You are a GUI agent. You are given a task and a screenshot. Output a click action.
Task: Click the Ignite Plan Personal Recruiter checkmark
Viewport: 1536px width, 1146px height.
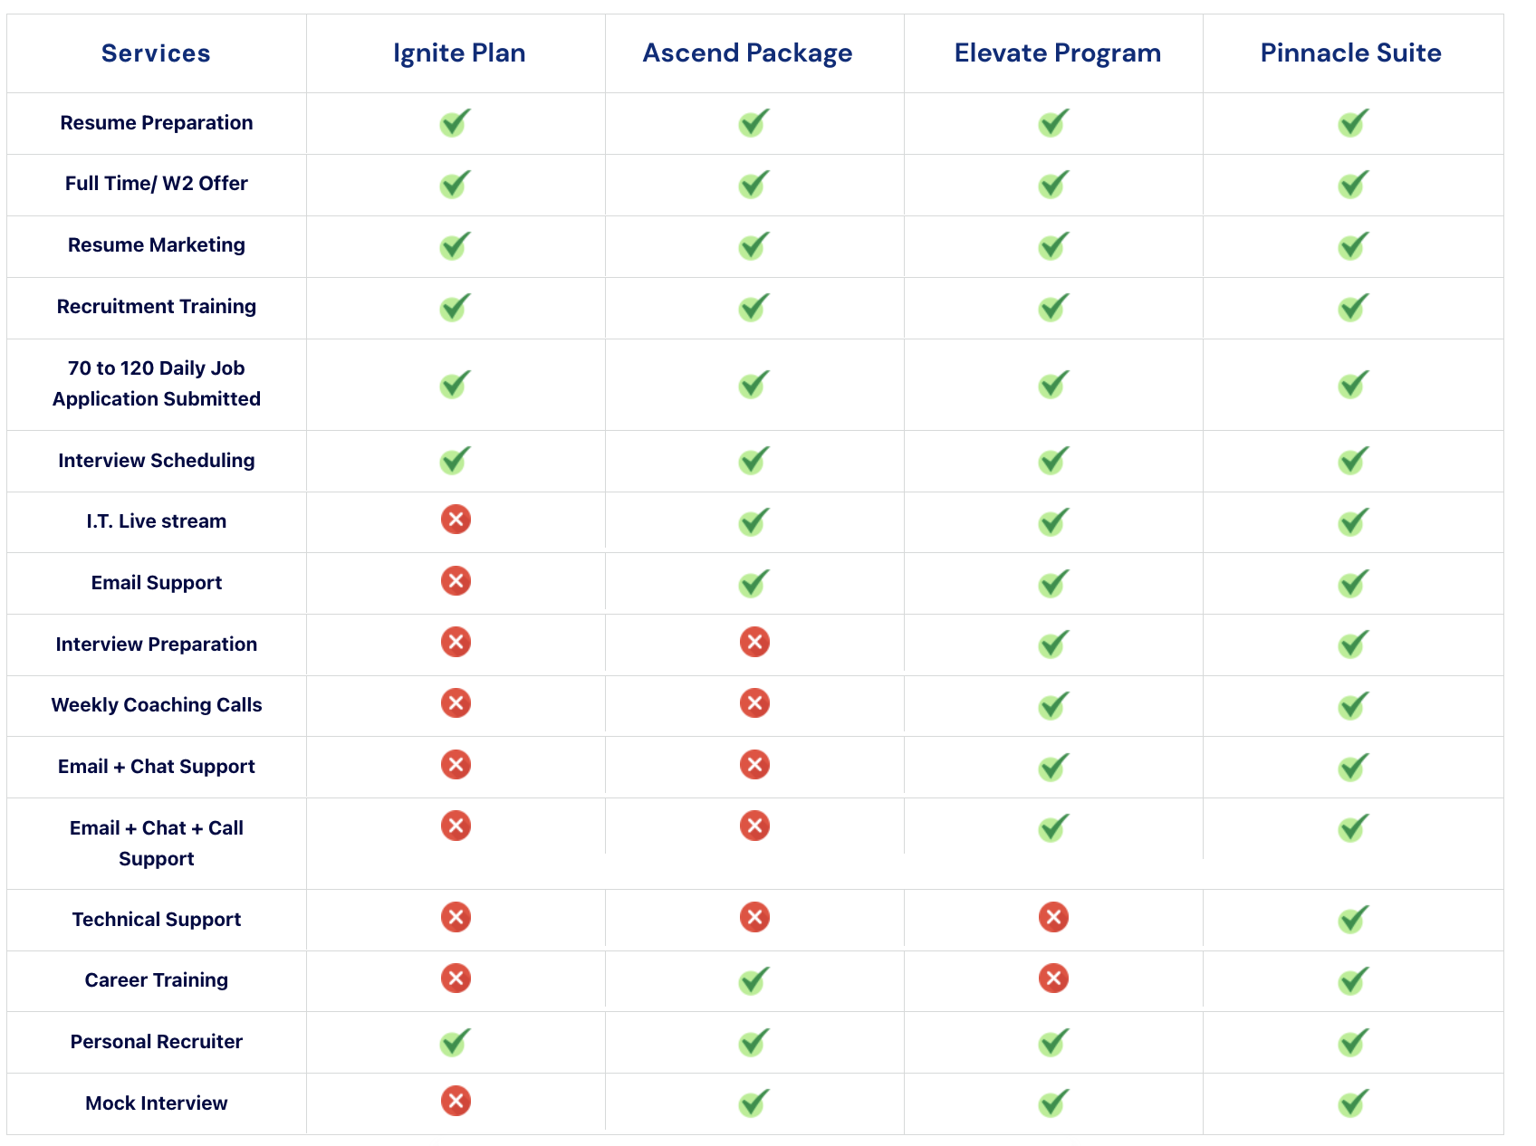point(455,1042)
